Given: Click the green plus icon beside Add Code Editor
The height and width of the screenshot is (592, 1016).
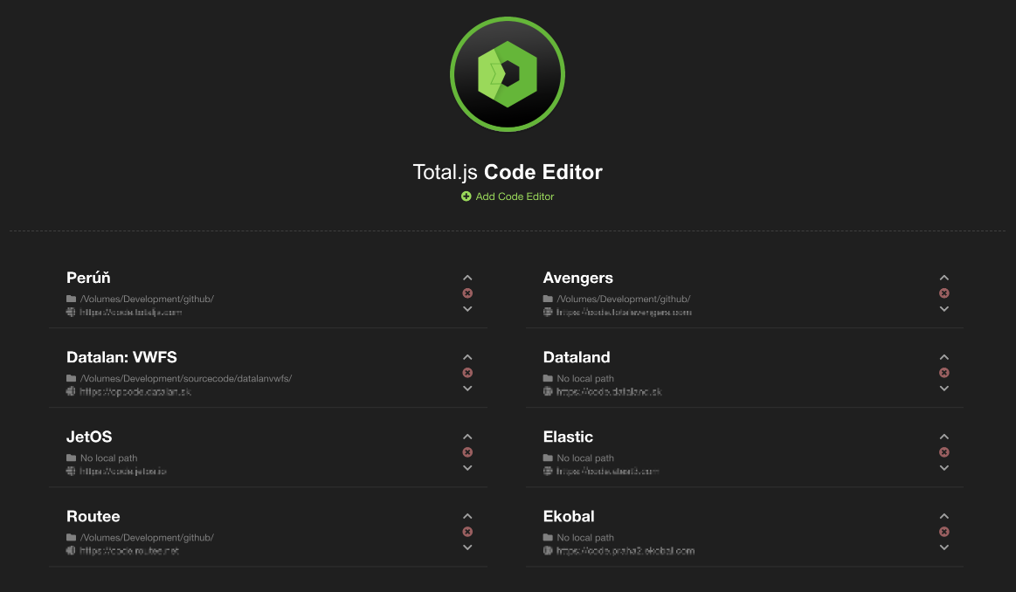Looking at the screenshot, I should 466,196.
